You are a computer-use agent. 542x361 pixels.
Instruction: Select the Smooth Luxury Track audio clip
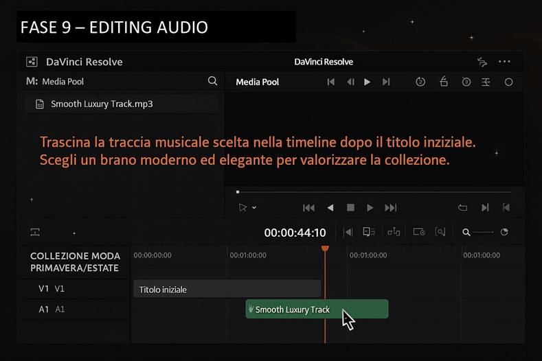(317, 309)
